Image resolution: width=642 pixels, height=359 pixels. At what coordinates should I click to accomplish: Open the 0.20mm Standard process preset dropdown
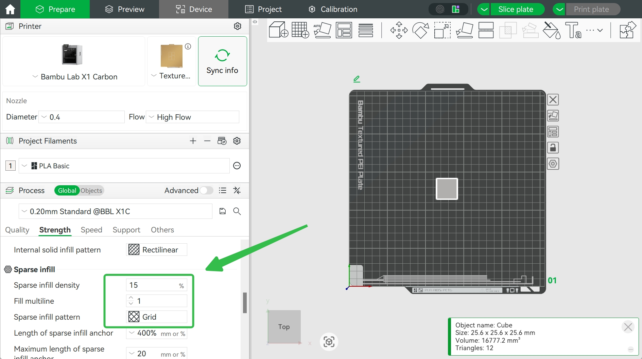(x=116, y=211)
